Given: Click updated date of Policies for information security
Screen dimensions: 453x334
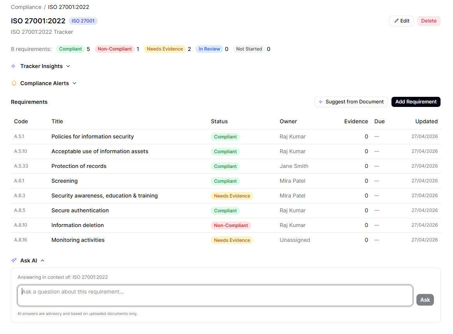Looking at the screenshot, I should click(x=425, y=136).
